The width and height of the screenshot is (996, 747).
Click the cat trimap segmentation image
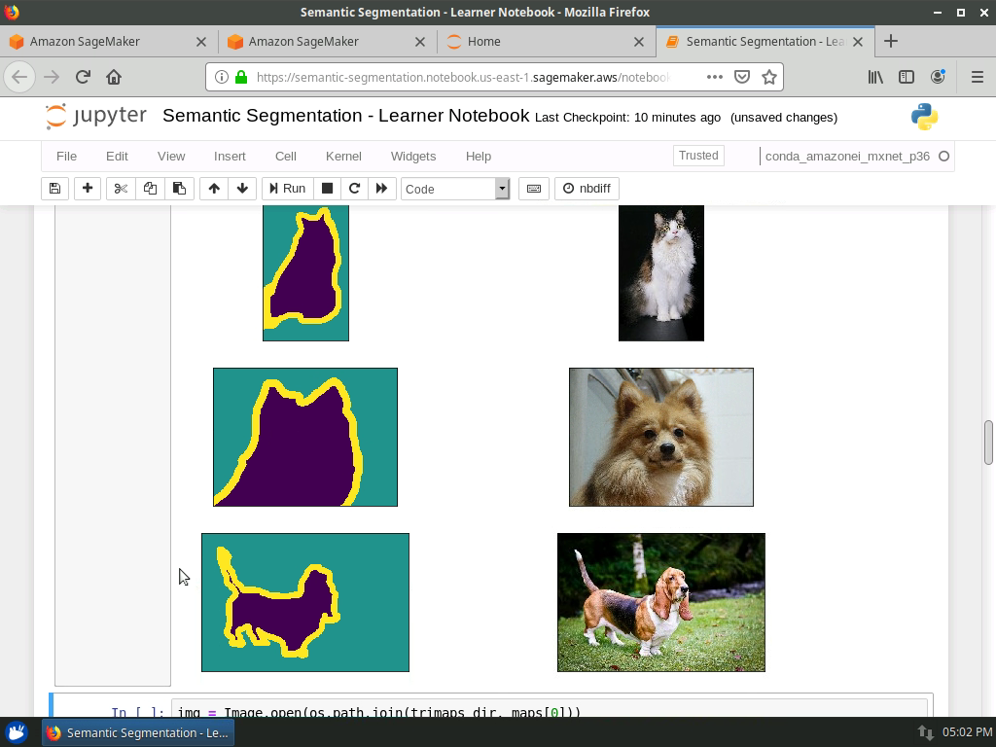(305, 273)
